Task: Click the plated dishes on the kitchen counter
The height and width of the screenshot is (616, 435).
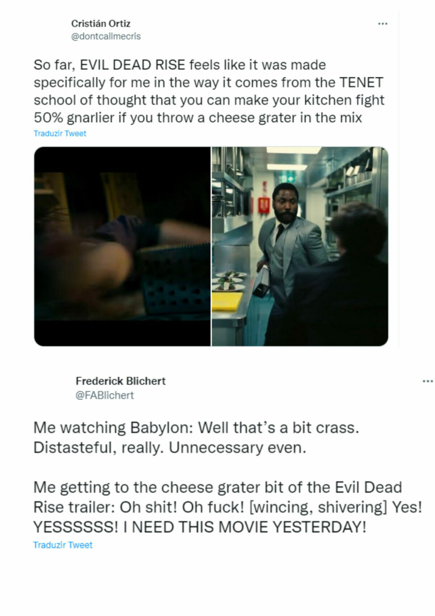Action: (x=229, y=281)
